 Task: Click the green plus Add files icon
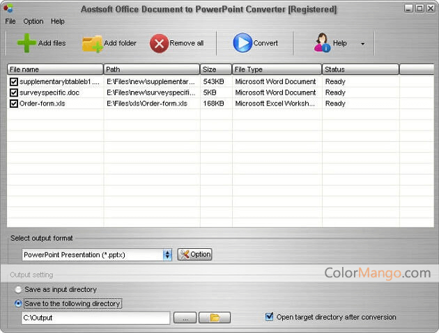click(x=26, y=43)
